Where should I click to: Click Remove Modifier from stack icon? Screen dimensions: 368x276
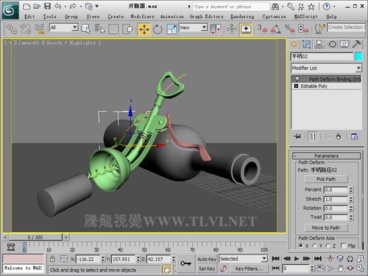pos(338,136)
